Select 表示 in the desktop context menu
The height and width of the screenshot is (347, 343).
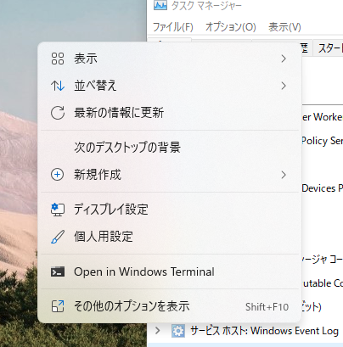[170, 59]
